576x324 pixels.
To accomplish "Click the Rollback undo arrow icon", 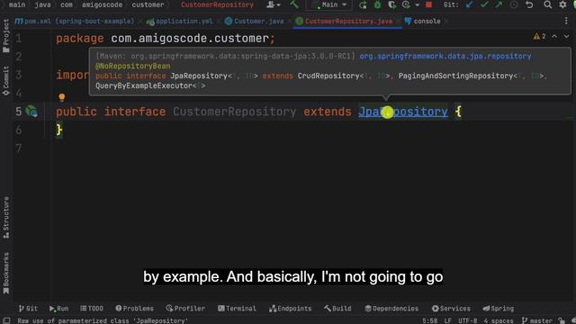I will click(529, 4).
